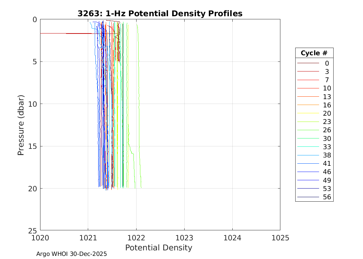Viewport: 363px width, 259px height.
Task: Click the plot title '3263: 1-Hz Potential Density Profiles'
Action: click(x=160, y=14)
